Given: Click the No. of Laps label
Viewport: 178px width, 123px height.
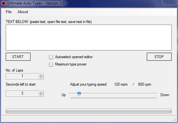Looking at the screenshot, I should [x=14, y=70].
